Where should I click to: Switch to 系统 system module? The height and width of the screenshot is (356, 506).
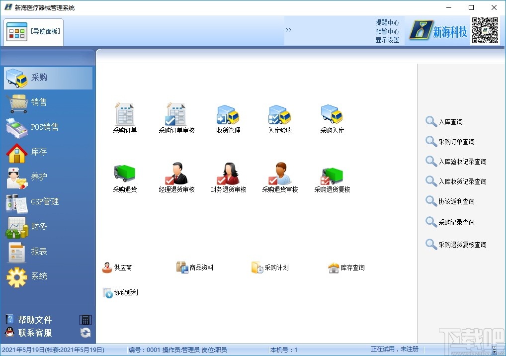pyautogui.click(x=48, y=276)
